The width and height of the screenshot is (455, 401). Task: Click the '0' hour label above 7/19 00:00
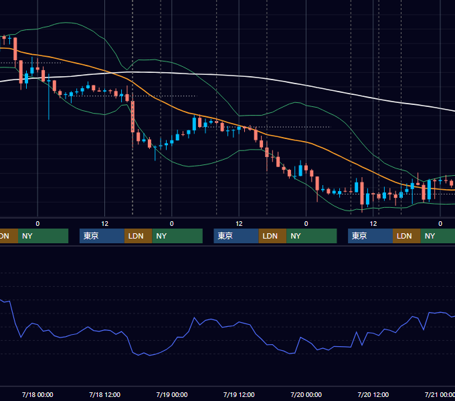172,224
